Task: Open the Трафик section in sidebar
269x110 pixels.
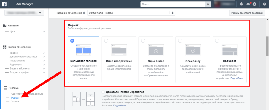Action: pyautogui.click(x=14, y=53)
